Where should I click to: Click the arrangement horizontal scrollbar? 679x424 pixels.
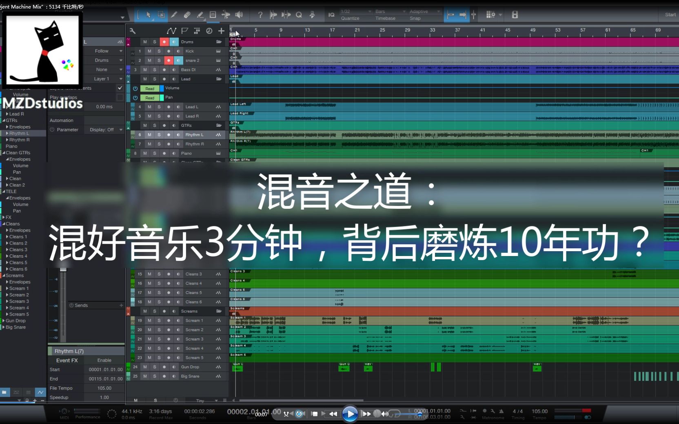[301, 400]
